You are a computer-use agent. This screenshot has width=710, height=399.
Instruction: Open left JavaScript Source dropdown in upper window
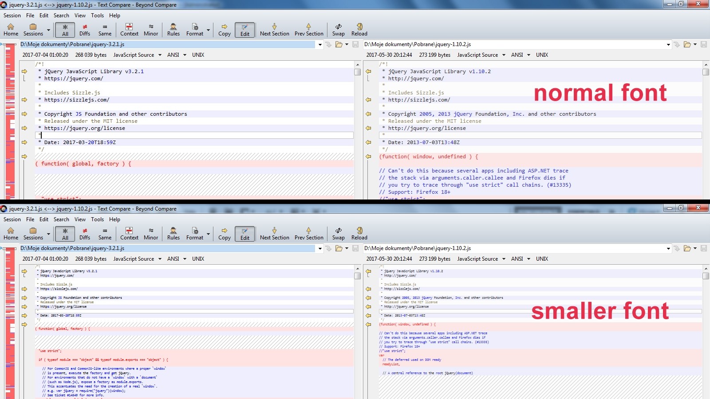click(160, 55)
